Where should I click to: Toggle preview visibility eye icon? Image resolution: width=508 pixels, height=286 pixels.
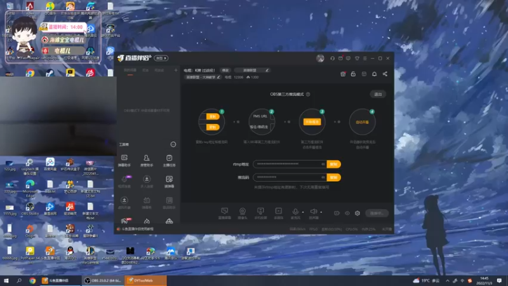347,213
